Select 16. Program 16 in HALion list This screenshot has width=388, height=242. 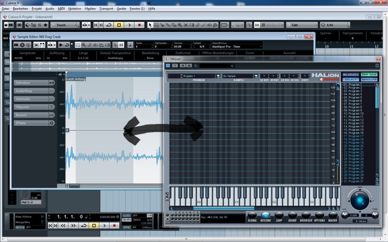point(358,133)
